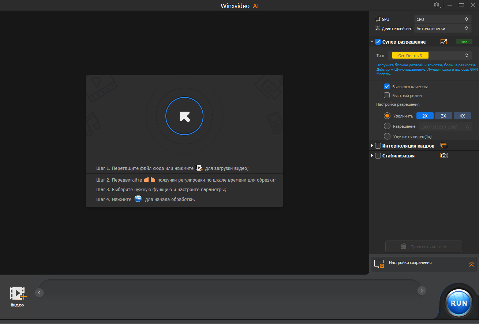Click the Видео add video icon
This screenshot has width=479, height=324.
click(x=18, y=293)
